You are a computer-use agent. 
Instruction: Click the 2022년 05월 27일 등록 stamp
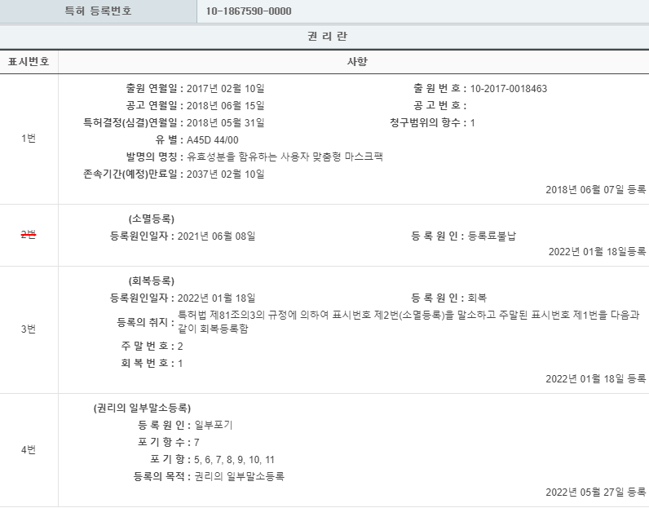(595, 493)
